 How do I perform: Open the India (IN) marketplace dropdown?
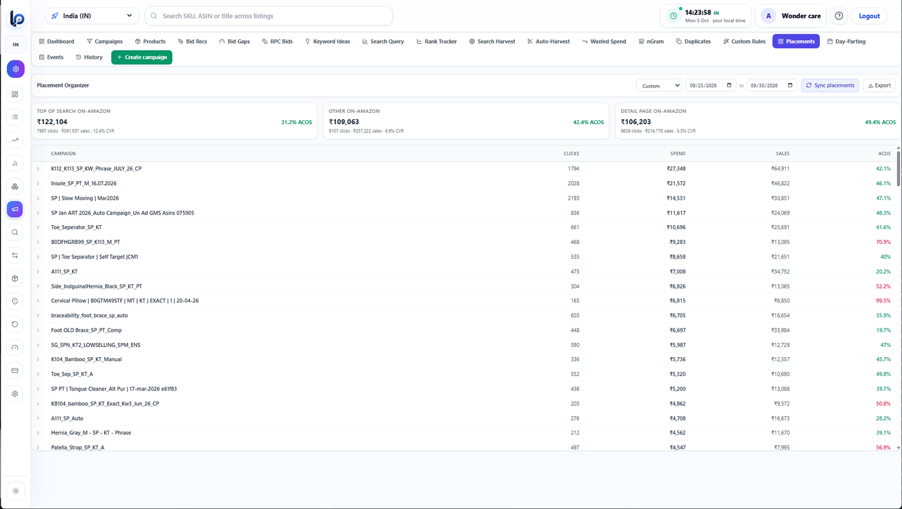tap(92, 16)
